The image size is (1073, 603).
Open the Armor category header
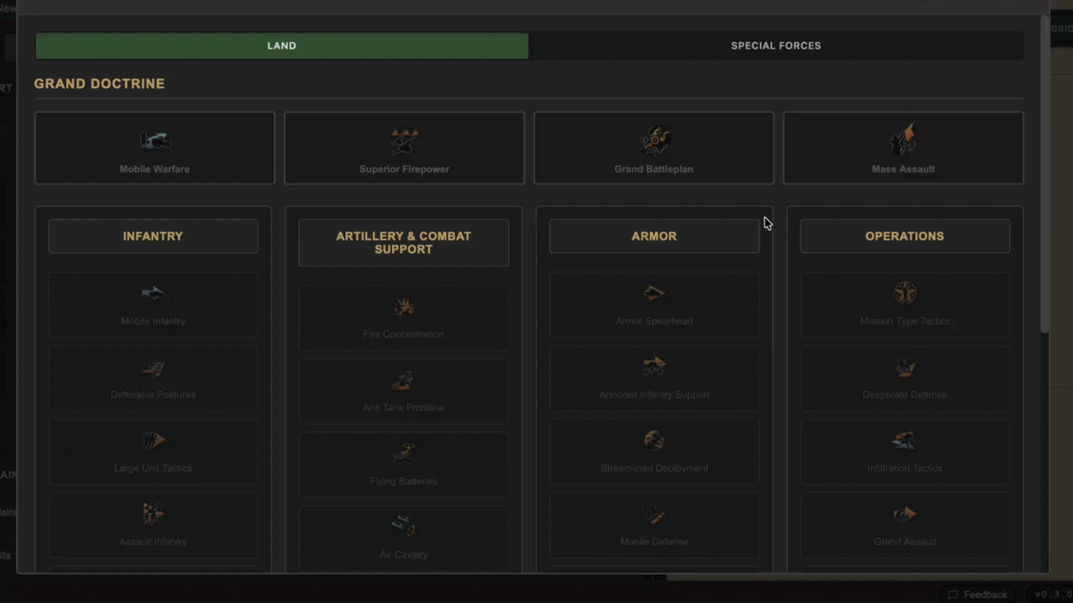(654, 236)
